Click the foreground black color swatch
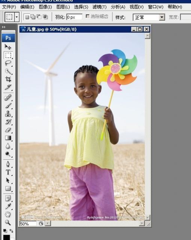The width and height of the screenshot is (191, 240). pos(6,237)
